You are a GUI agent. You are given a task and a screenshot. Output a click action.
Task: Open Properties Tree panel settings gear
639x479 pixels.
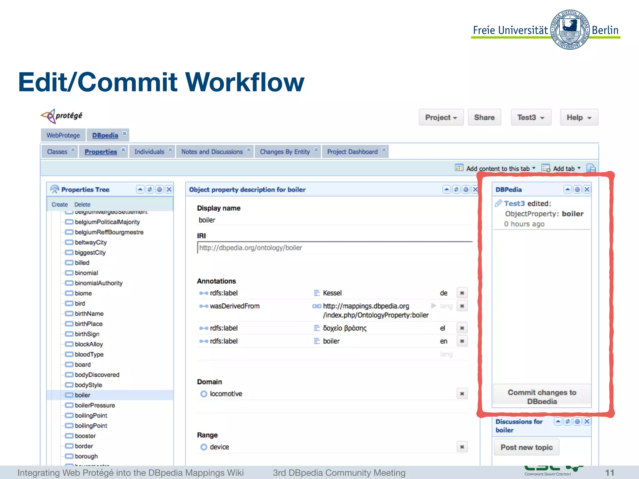tap(159, 189)
